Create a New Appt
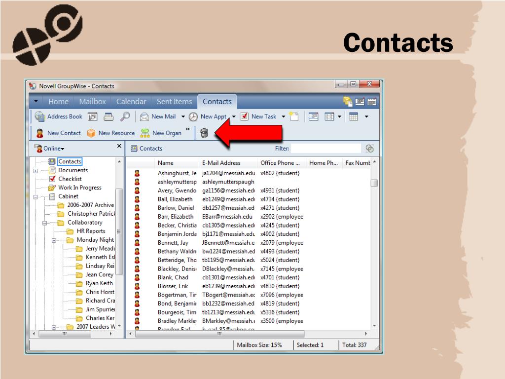 pyautogui.click(x=208, y=116)
